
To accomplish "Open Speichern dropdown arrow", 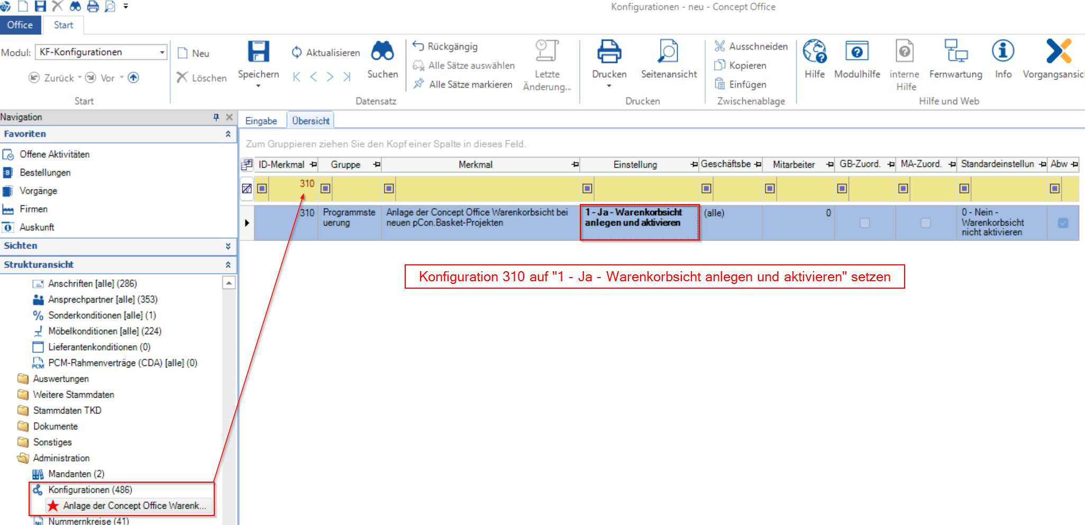I will tap(259, 86).
